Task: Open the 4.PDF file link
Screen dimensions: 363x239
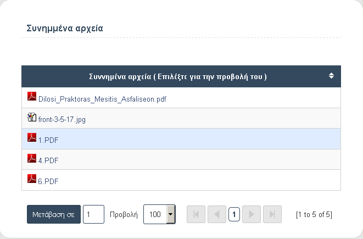Action: (x=48, y=160)
